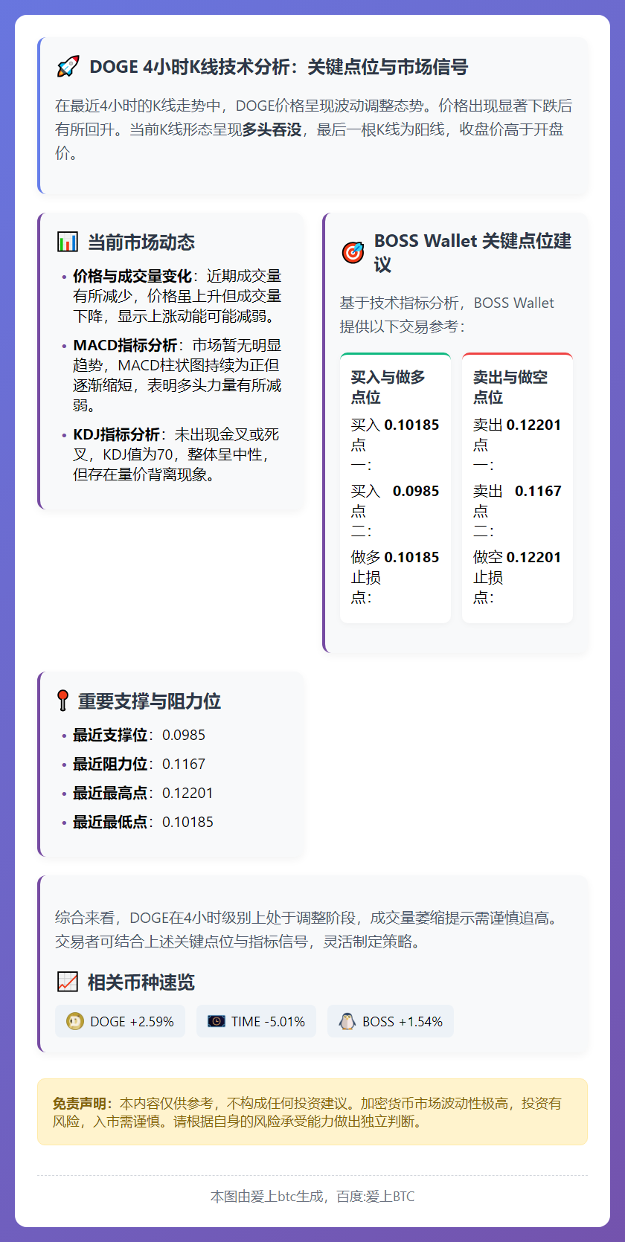625x1242 pixels.
Task: Click the 重要支撑与阻力位 heading
Action: click(150, 701)
